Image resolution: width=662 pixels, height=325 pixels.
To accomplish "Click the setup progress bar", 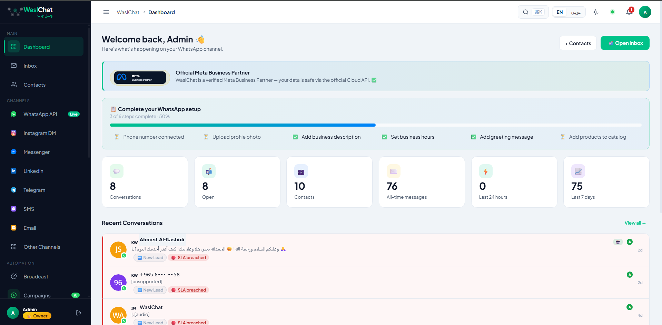I will tap(376, 125).
